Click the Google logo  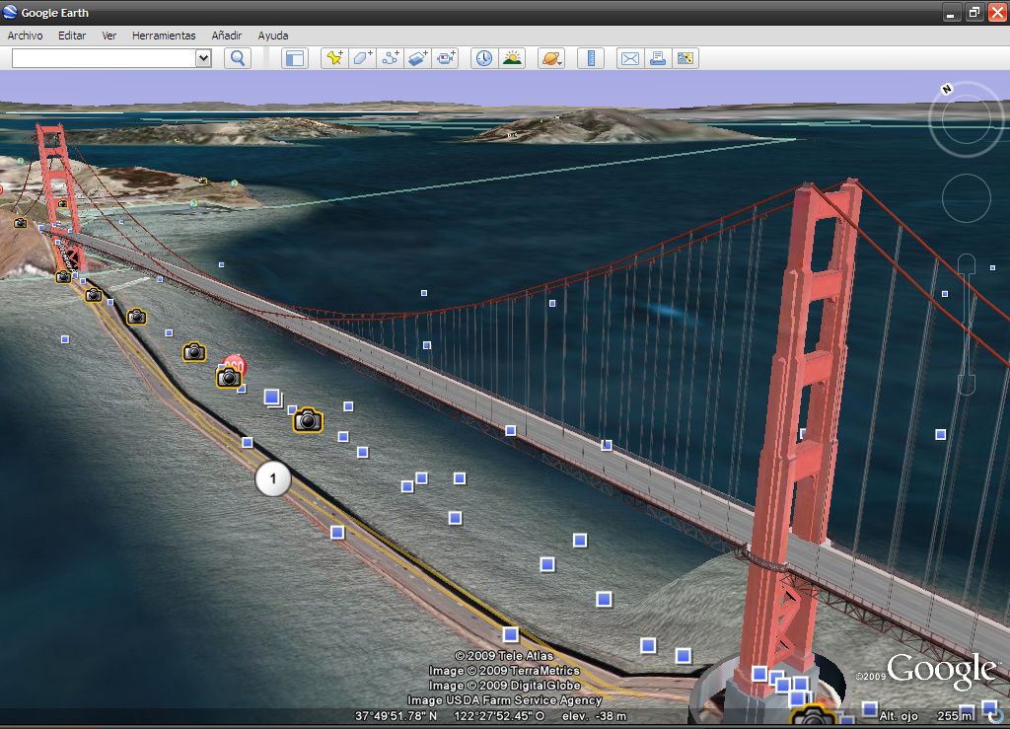(x=942, y=671)
